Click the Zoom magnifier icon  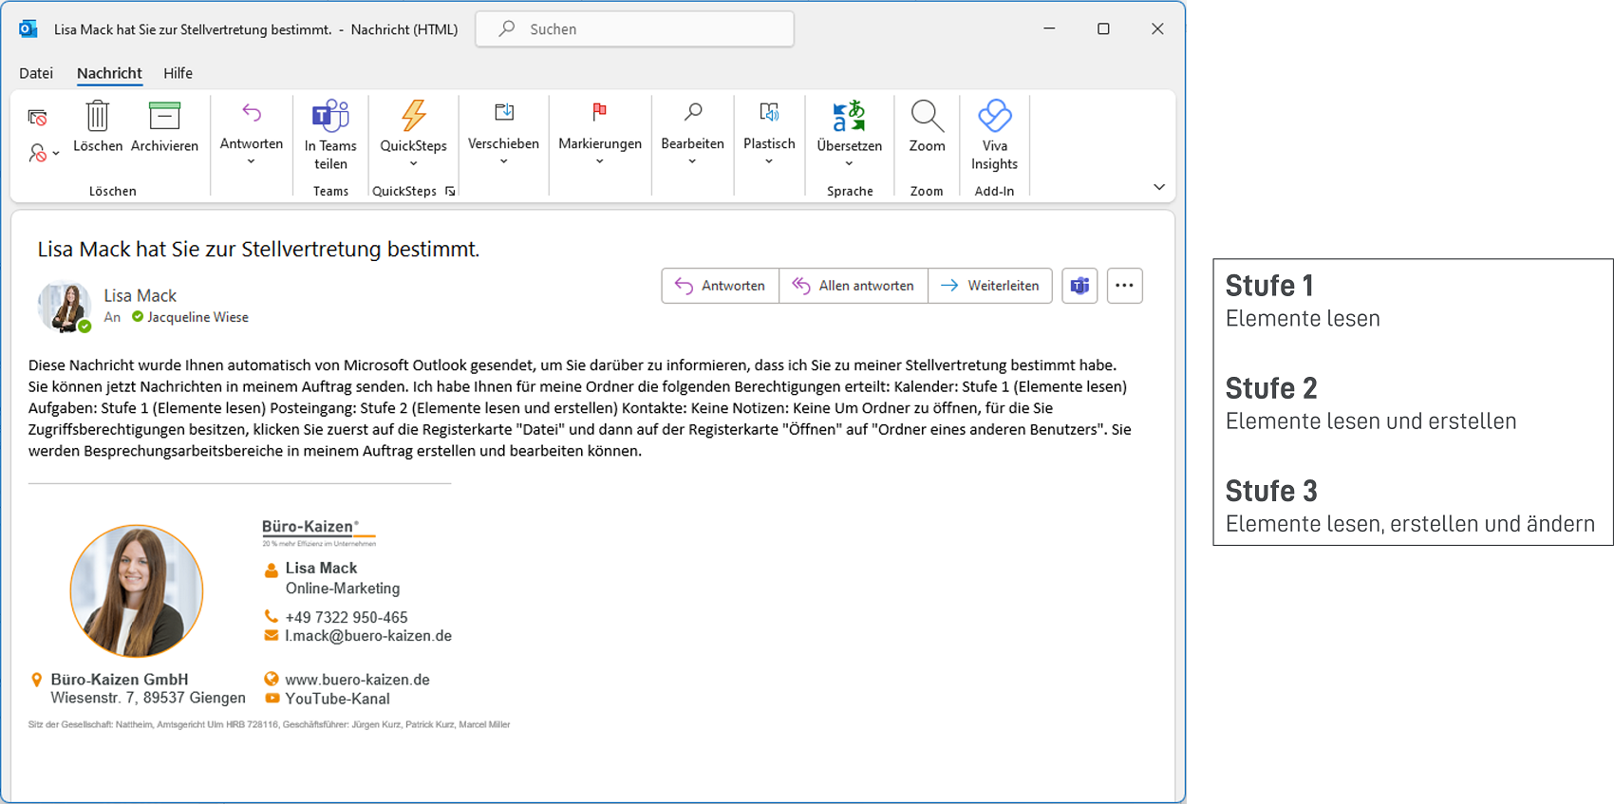927,116
